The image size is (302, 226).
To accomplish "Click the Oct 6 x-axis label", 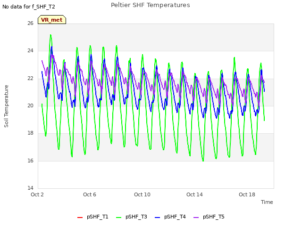I will [90, 194].
